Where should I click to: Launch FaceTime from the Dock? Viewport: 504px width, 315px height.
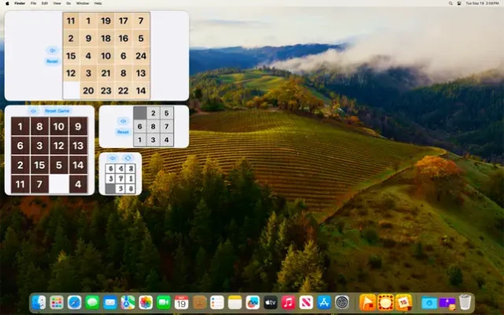tap(164, 302)
